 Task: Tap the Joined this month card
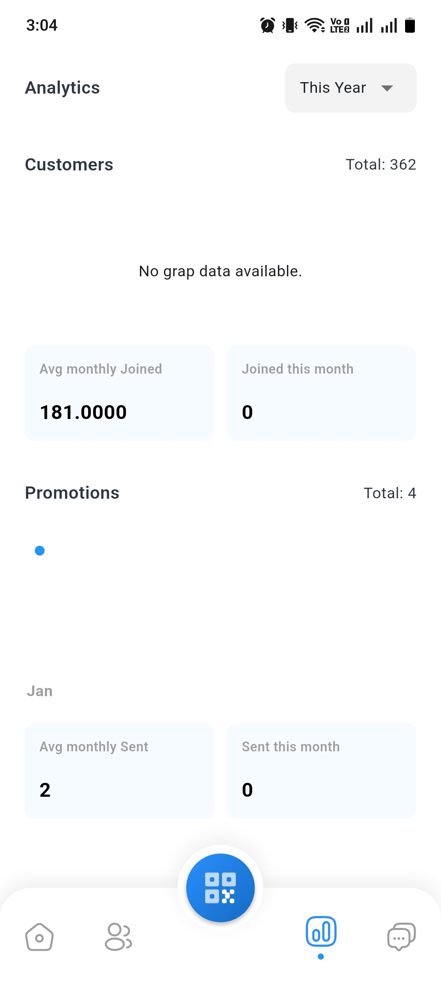321,393
